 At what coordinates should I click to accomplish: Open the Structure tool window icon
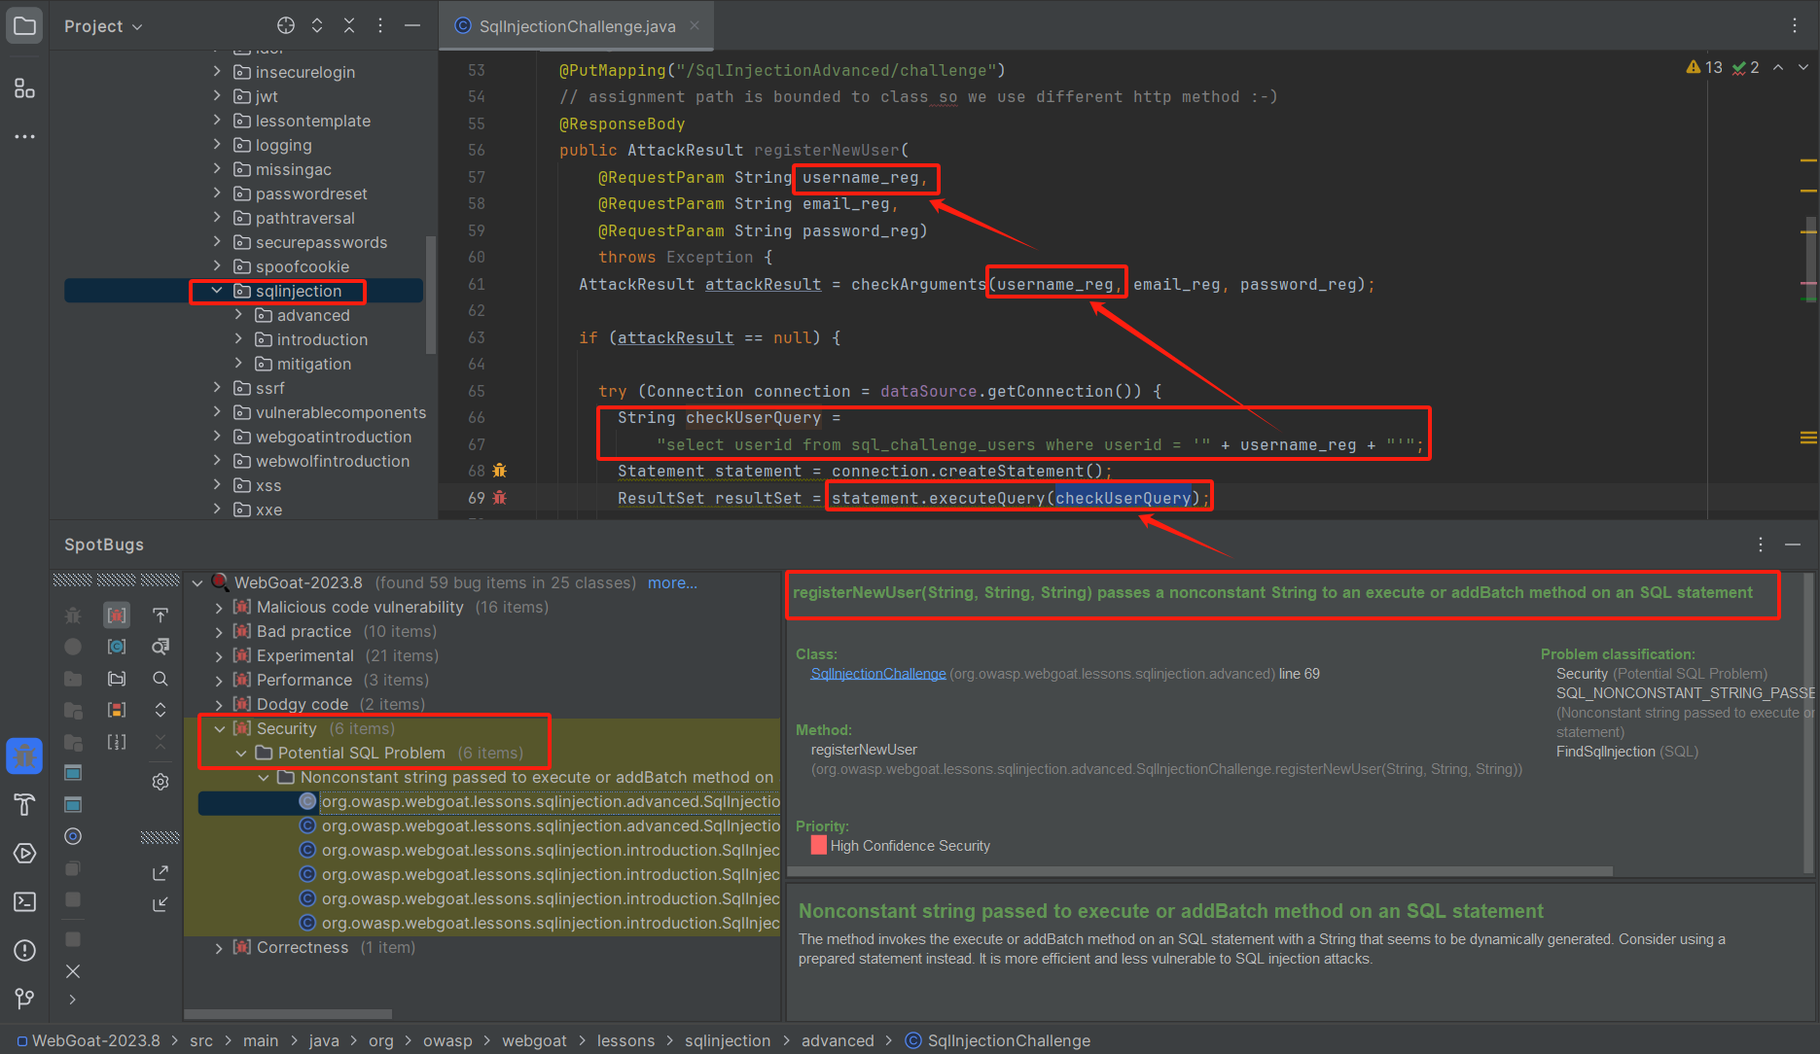[x=24, y=88]
